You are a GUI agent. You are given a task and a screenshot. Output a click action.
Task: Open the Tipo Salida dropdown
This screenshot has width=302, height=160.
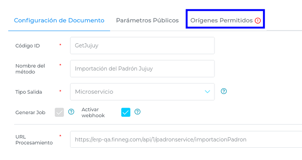pos(142,92)
